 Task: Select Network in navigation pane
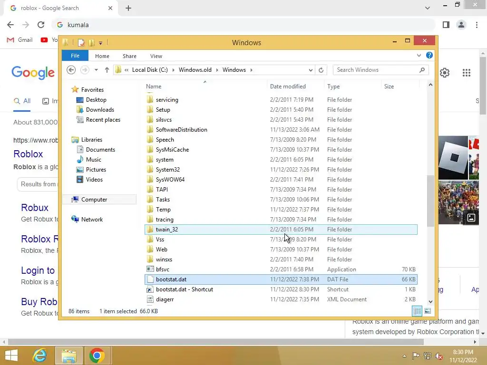(x=92, y=220)
